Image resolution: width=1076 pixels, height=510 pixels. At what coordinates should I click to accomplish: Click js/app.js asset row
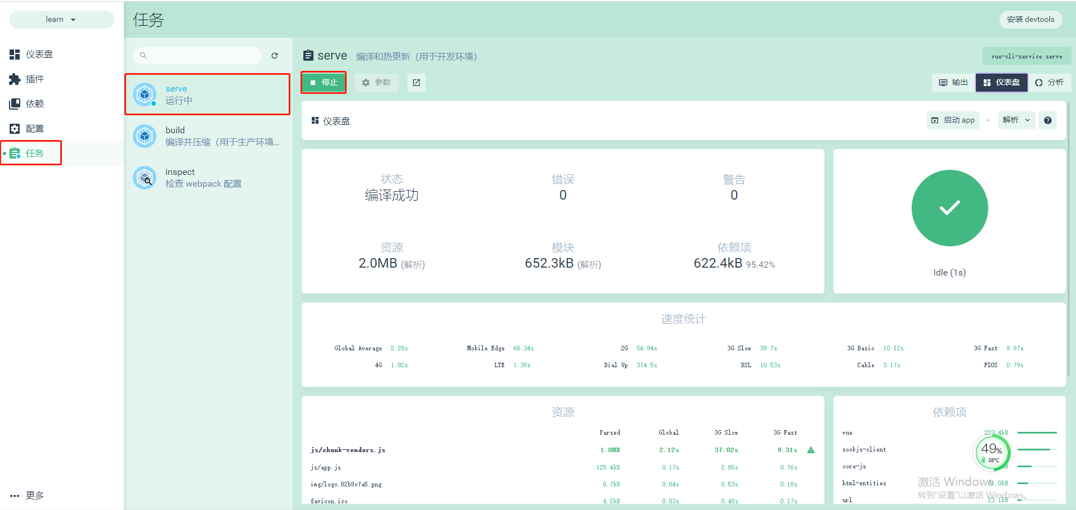(563, 467)
